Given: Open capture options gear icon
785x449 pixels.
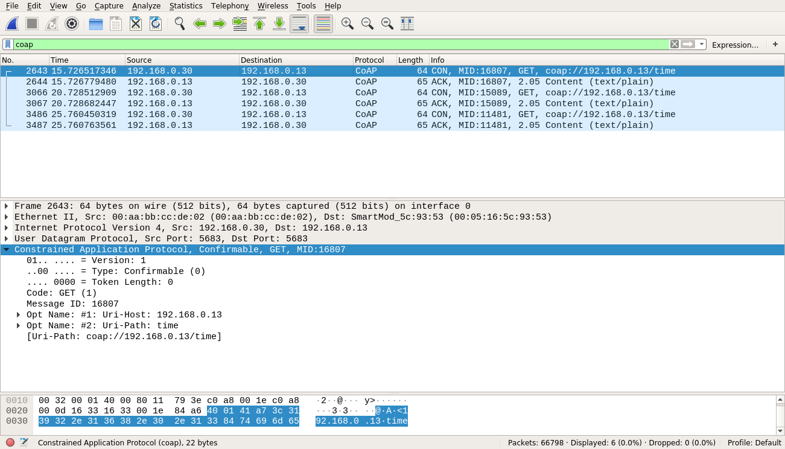Looking at the screenshot, I should point(72,24).
